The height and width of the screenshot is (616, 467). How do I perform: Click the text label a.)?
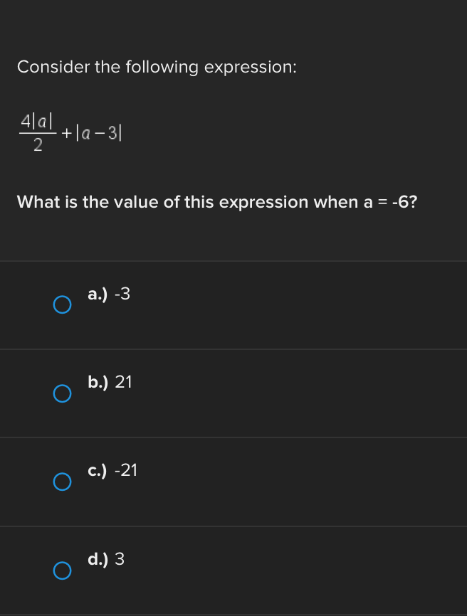(x=97, y=294)
